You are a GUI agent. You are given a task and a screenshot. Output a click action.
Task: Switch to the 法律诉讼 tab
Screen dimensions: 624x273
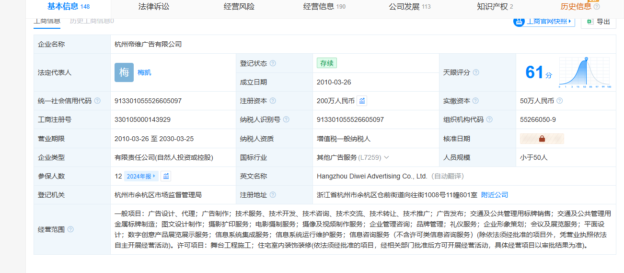point(154,7)
